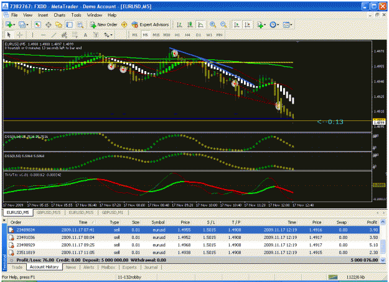
Task: Select the Equidistant Channel tool
Action: [64, 35]
